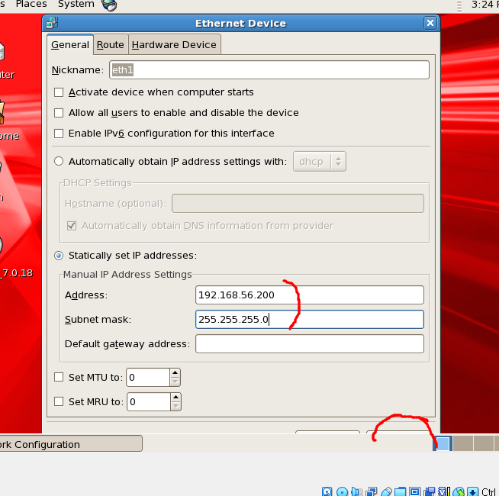Click the Subnet mask field
The image size is (499, 496).
310,319
